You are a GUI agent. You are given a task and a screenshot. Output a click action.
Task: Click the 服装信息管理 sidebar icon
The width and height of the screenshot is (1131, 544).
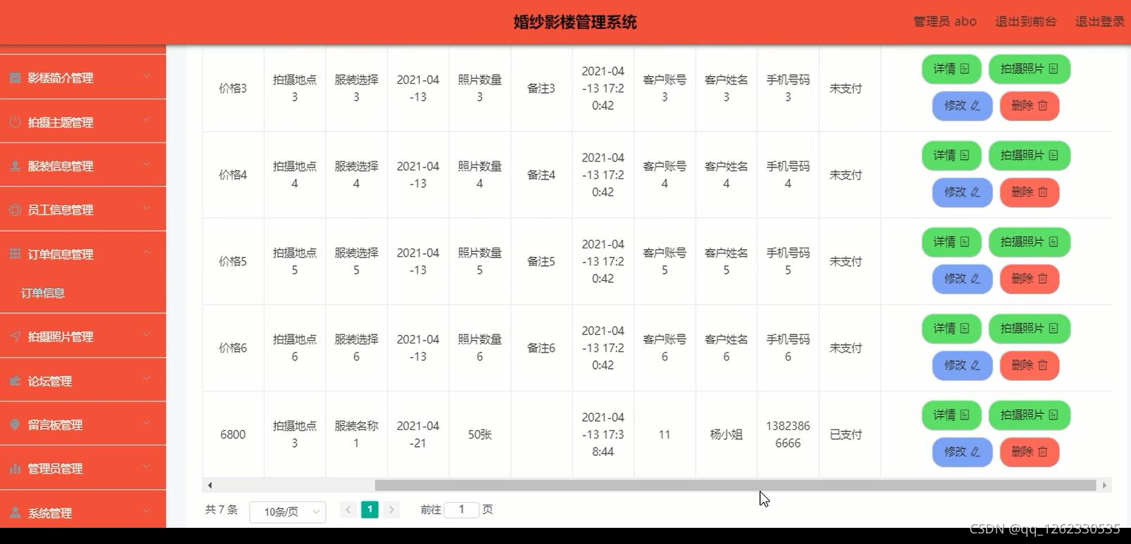click(15, 166)
